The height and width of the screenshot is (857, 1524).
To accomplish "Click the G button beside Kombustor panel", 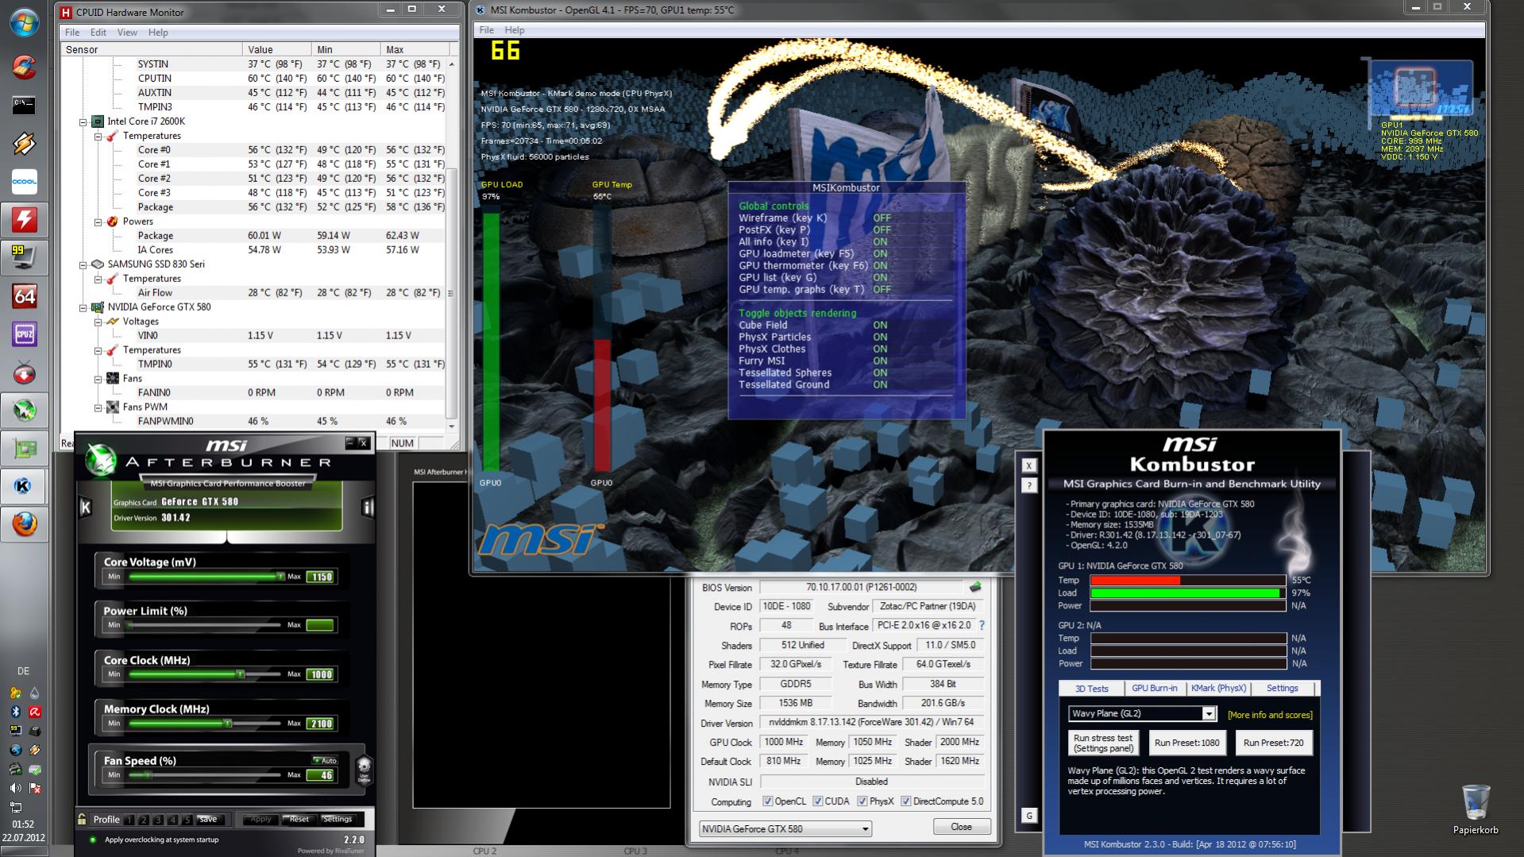I will (x=1029, y=816).
